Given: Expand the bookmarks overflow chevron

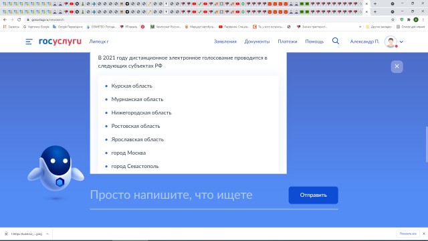Looking at the screenshot, I should click(360, 27).
